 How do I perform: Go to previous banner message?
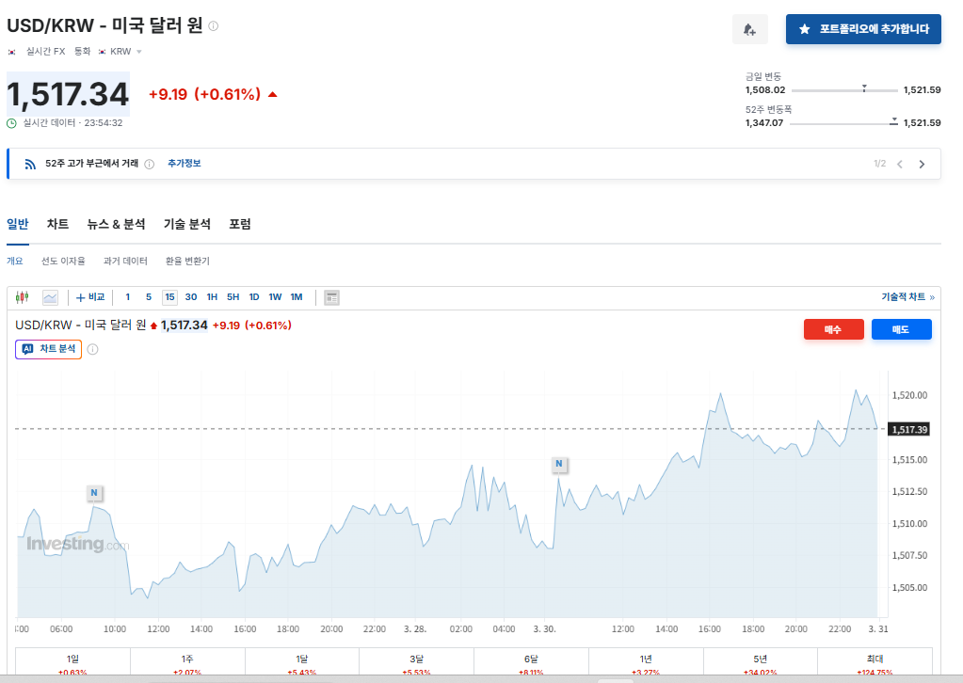click(900, 164)
